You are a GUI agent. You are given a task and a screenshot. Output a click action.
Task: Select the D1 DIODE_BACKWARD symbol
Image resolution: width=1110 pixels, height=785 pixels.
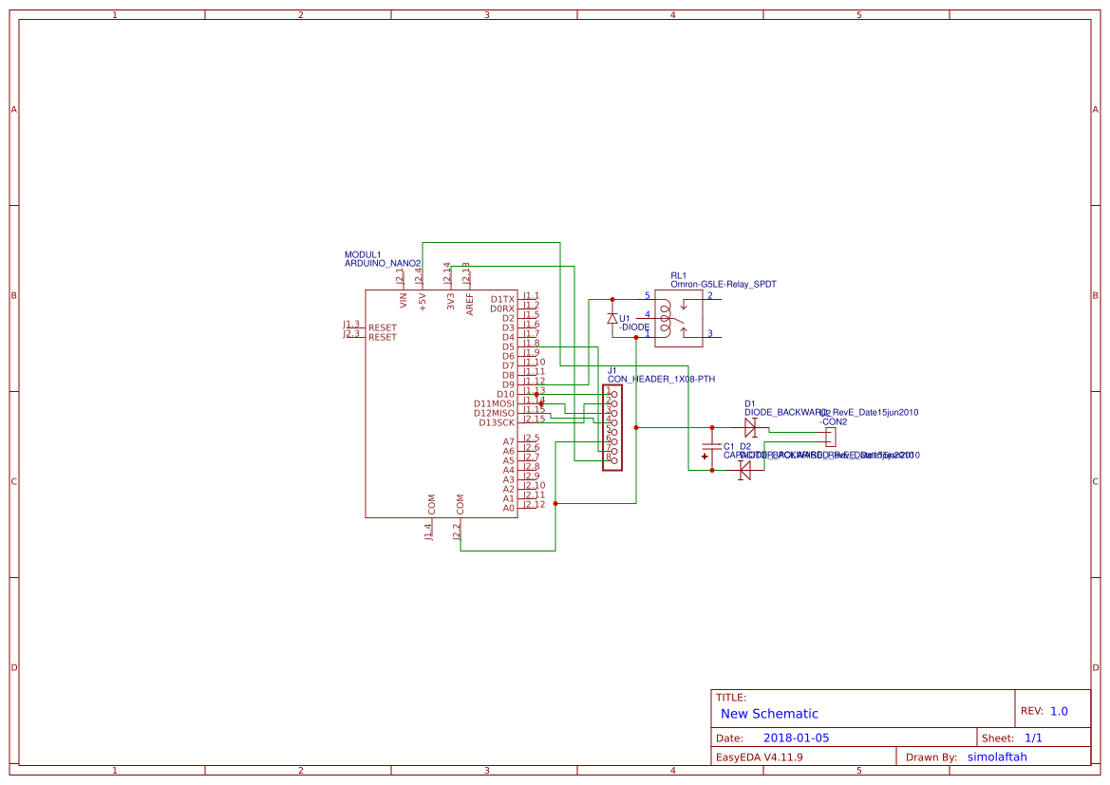click(751, 428)
